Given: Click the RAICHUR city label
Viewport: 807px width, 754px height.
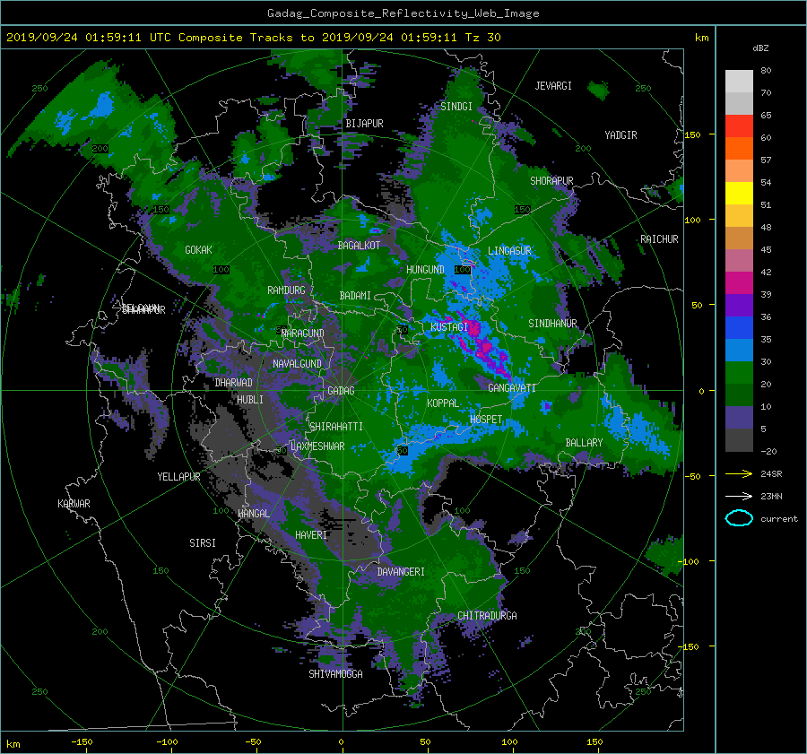Looking at the screenshot, I should [659, 239].
